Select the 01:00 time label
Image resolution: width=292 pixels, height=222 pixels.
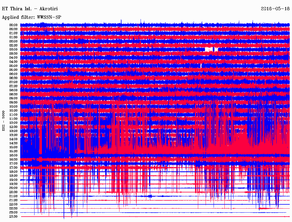click(x=13, y=33)
